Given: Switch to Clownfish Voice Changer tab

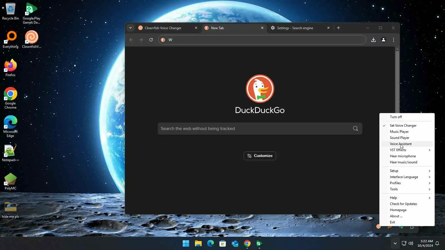Looking at the screenshot, I should (x=168, y=28).
